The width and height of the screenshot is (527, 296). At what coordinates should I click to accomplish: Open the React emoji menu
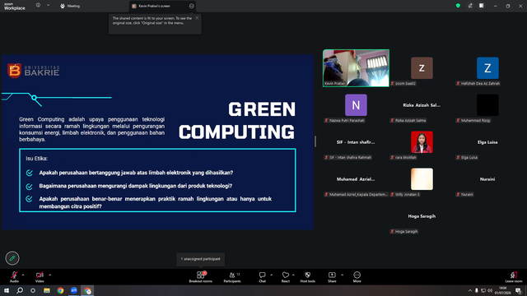pyautogui.click(x=286, y=277)
